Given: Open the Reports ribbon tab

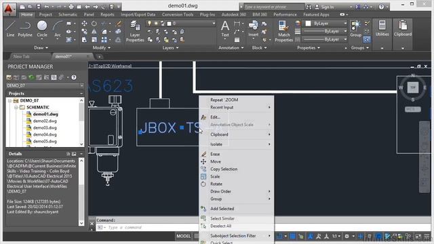Looking at the screenshot, I should tap(107, 14).
